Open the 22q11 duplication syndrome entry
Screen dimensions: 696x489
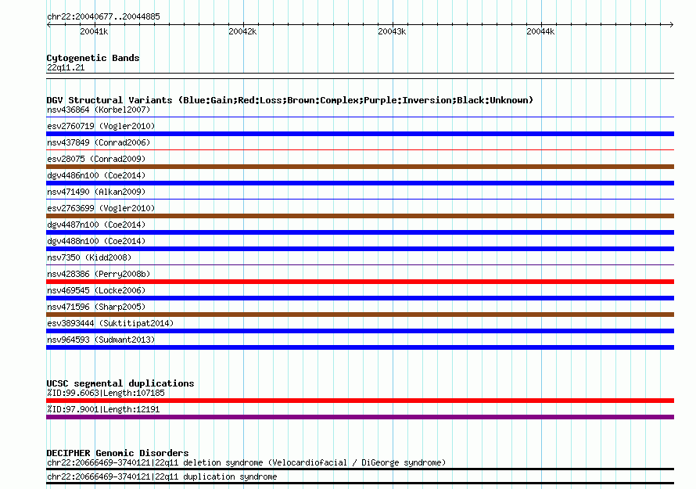pyautogui.click(x=162, y=477)
